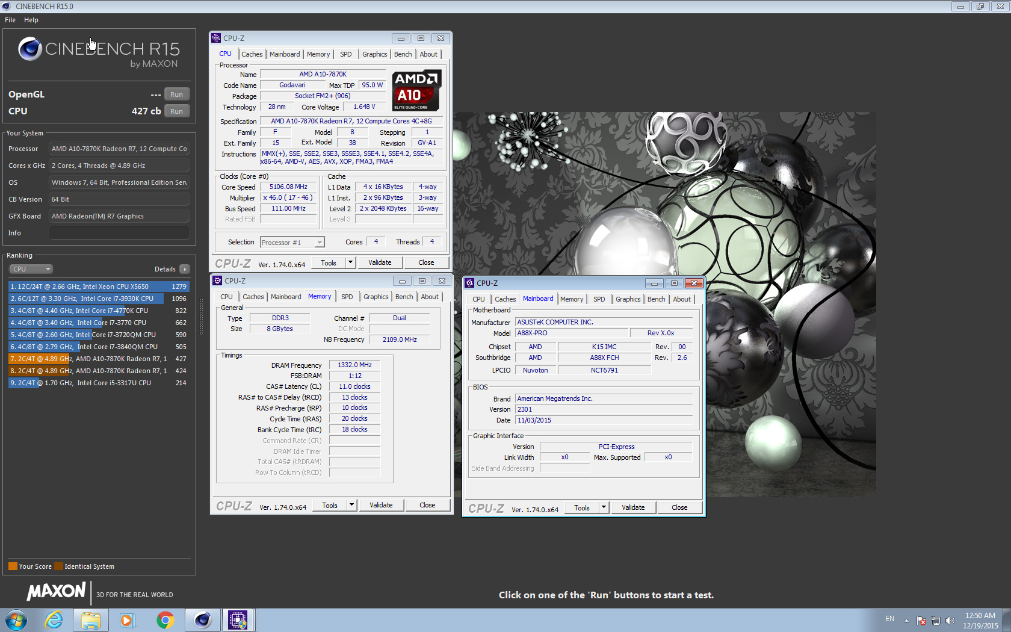
Task: Click Validate in top CPU-Z window
Action: [380, 262]
